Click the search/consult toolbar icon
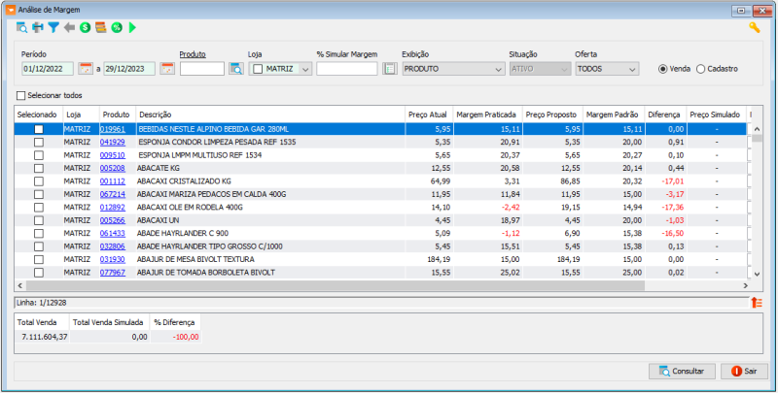The width and height of the screenshot is (778, 393). 22,28
